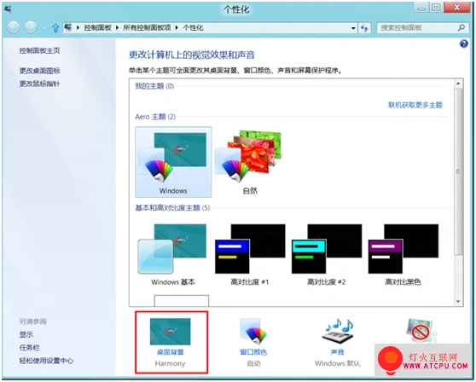Viewport: 476px width, 382px height.
Task: Open the screen saver icon
Action: click(421, 331)
